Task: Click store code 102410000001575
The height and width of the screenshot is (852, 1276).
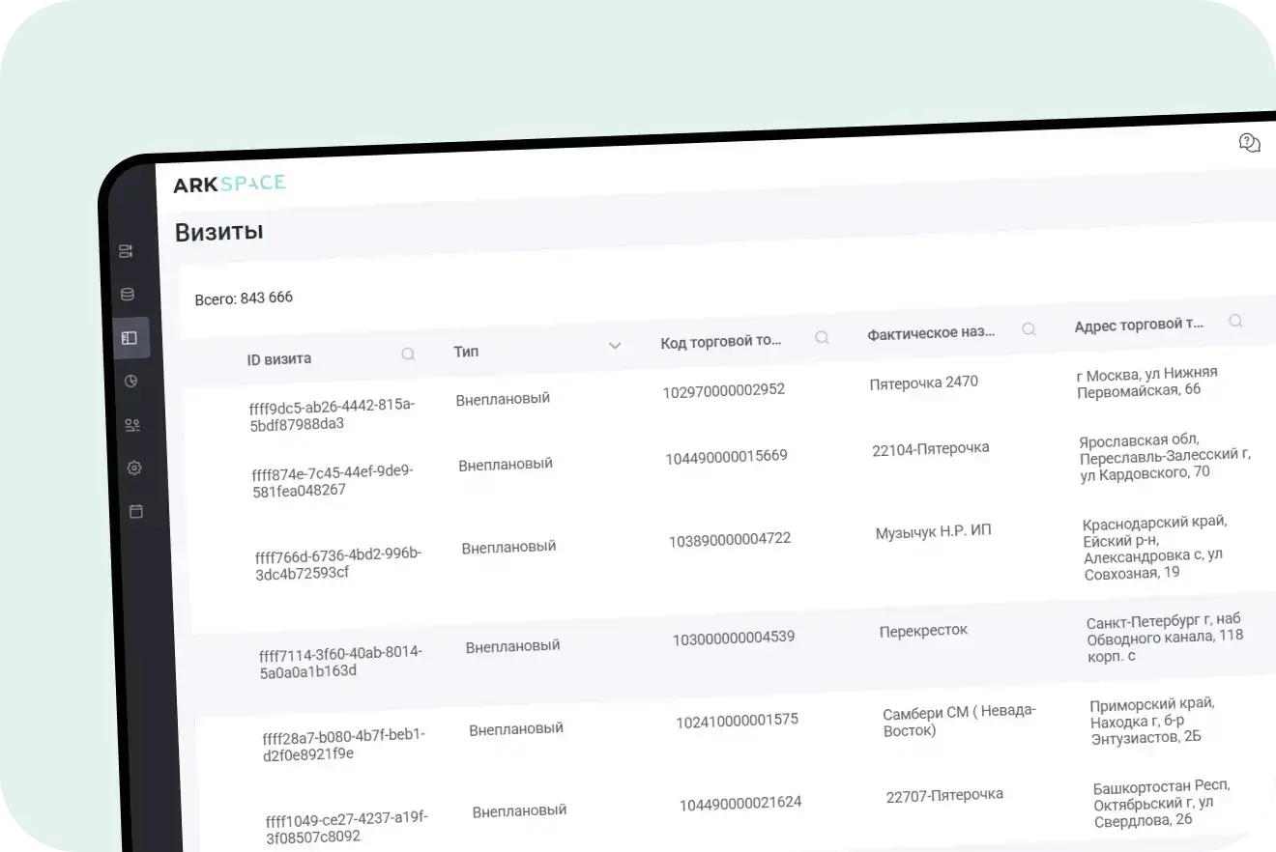Action: pyautogui.click(x=737, y=720)
